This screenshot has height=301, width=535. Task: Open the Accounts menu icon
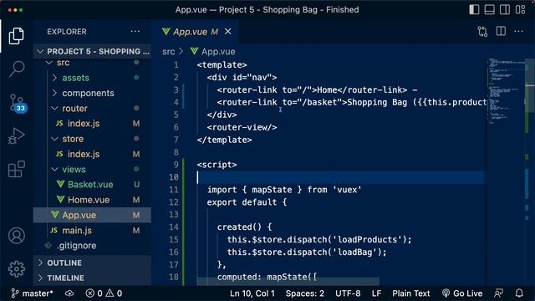pyautogui.click(x=17, y=236)
